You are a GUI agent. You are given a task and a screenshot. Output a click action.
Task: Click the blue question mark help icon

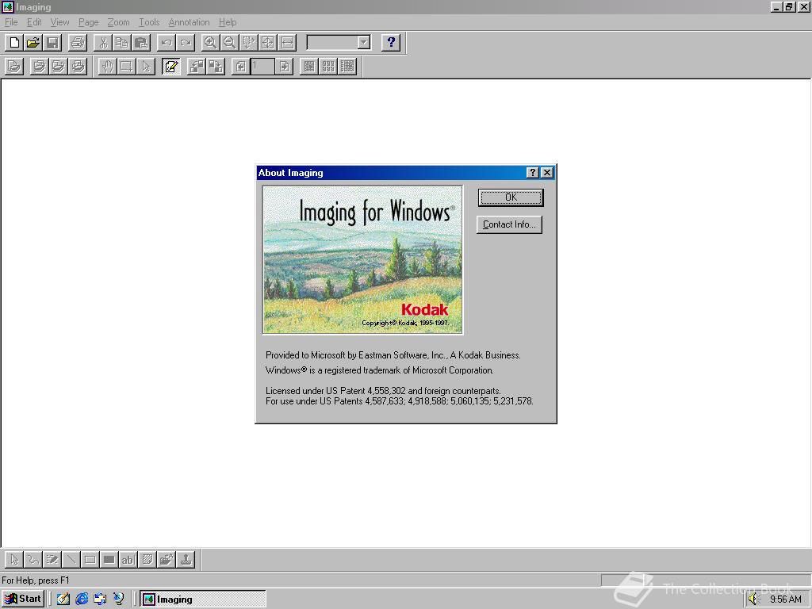[391, 43]
